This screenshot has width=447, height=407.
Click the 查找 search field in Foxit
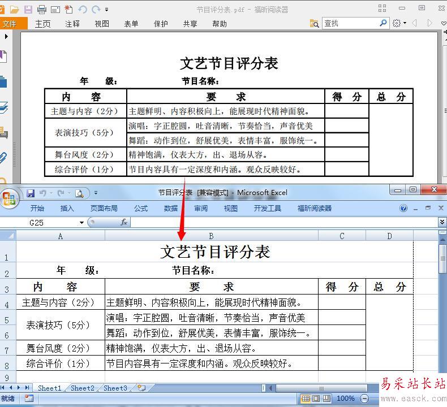[351, 23]
